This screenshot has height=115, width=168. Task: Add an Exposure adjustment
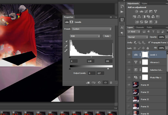pyautogui.click(x=151, y=11)
